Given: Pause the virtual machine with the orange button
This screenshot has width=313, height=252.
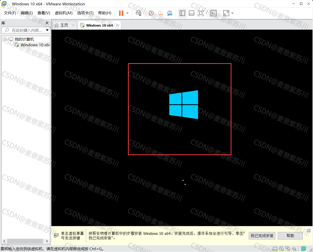Looking at the screenshot, I should pyautogui.click(x=121, y=13).
